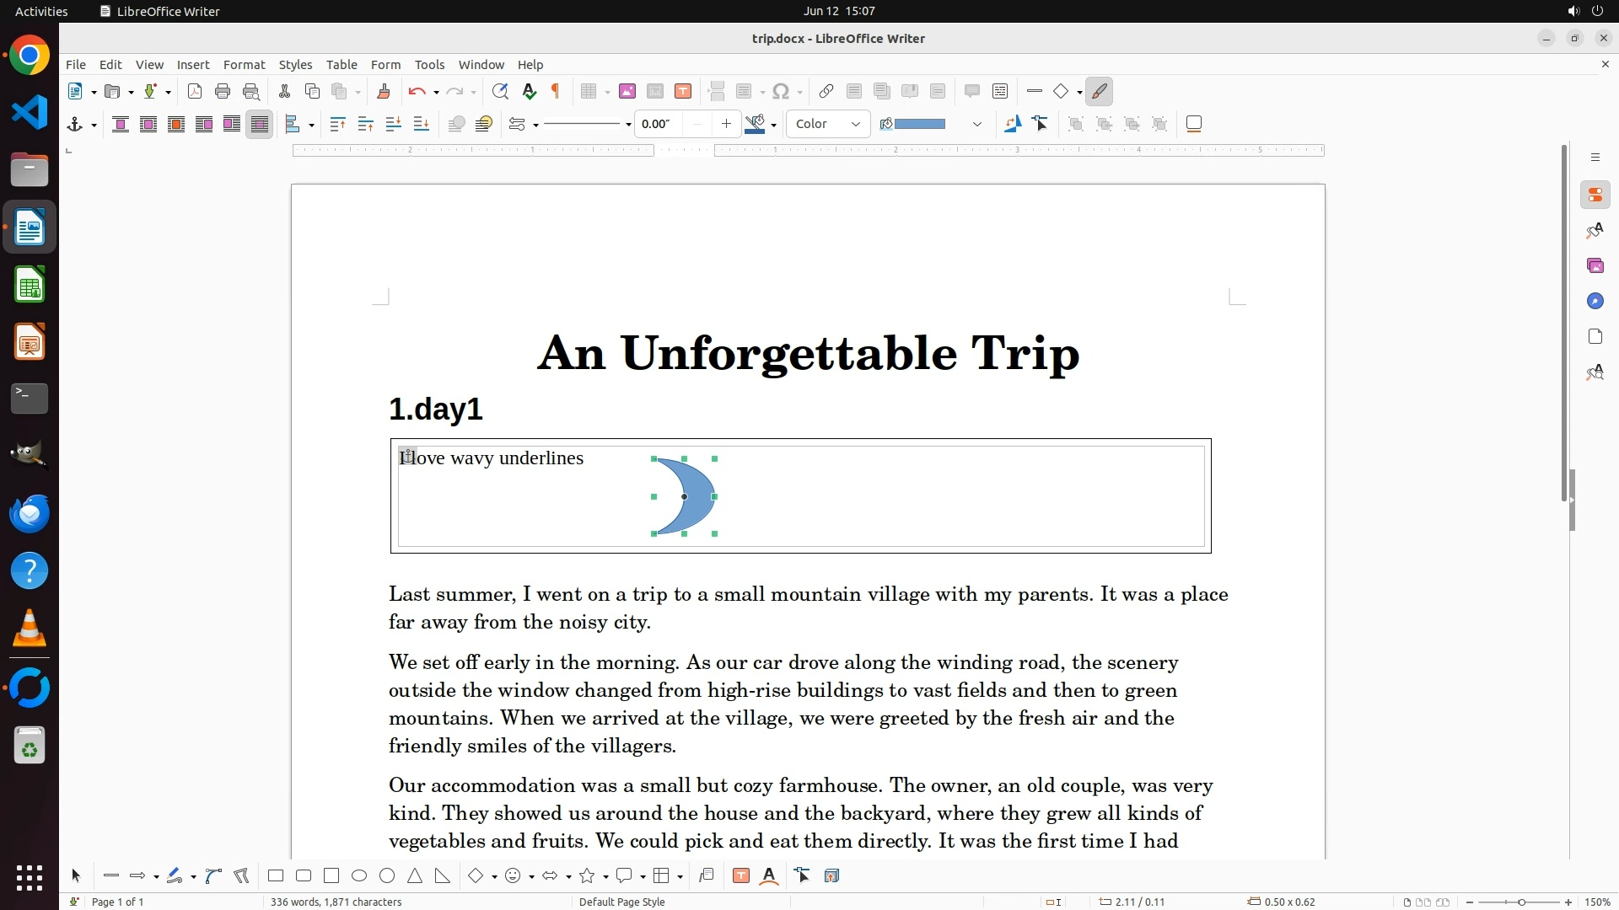This screenshot has height=910, width=1619.
Task: Open the Navigator in the sidebar
Action: coord(1595,301)
